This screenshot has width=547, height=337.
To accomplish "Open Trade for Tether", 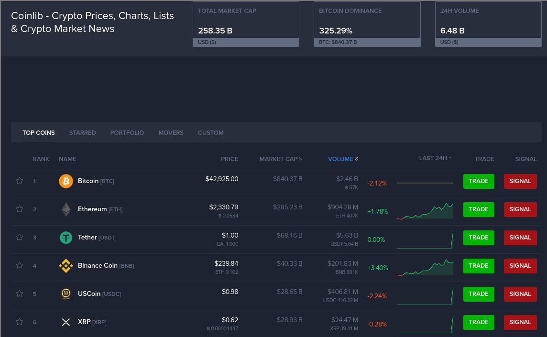I will [479, 238].
